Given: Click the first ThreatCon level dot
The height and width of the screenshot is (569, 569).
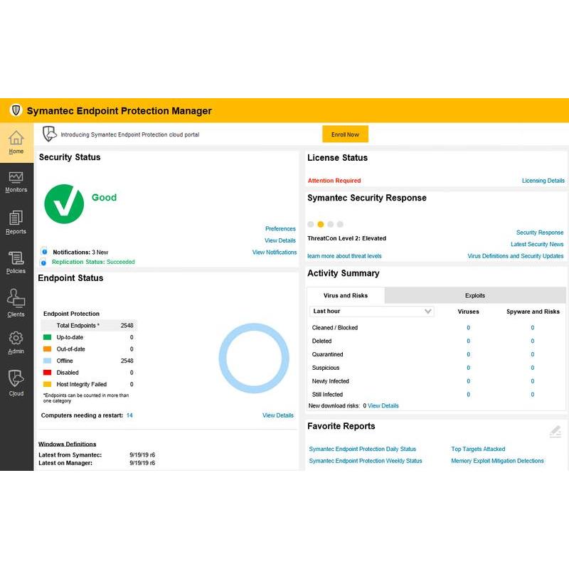Looking at the screenshot, I should tap(311, 224).
